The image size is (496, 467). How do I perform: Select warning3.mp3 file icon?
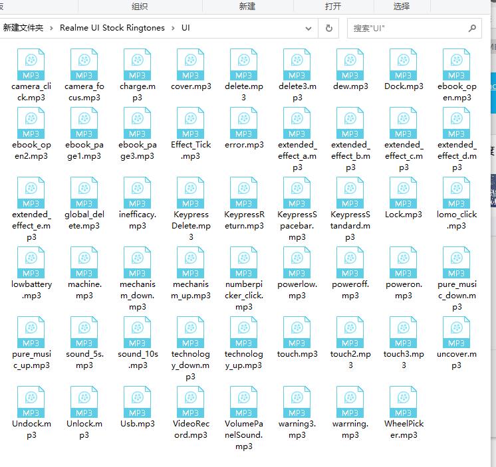[297, 402]
